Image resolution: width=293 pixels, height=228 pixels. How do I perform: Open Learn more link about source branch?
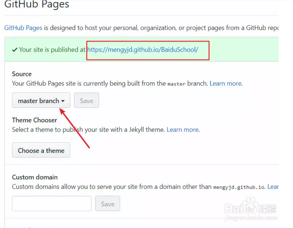225,83
